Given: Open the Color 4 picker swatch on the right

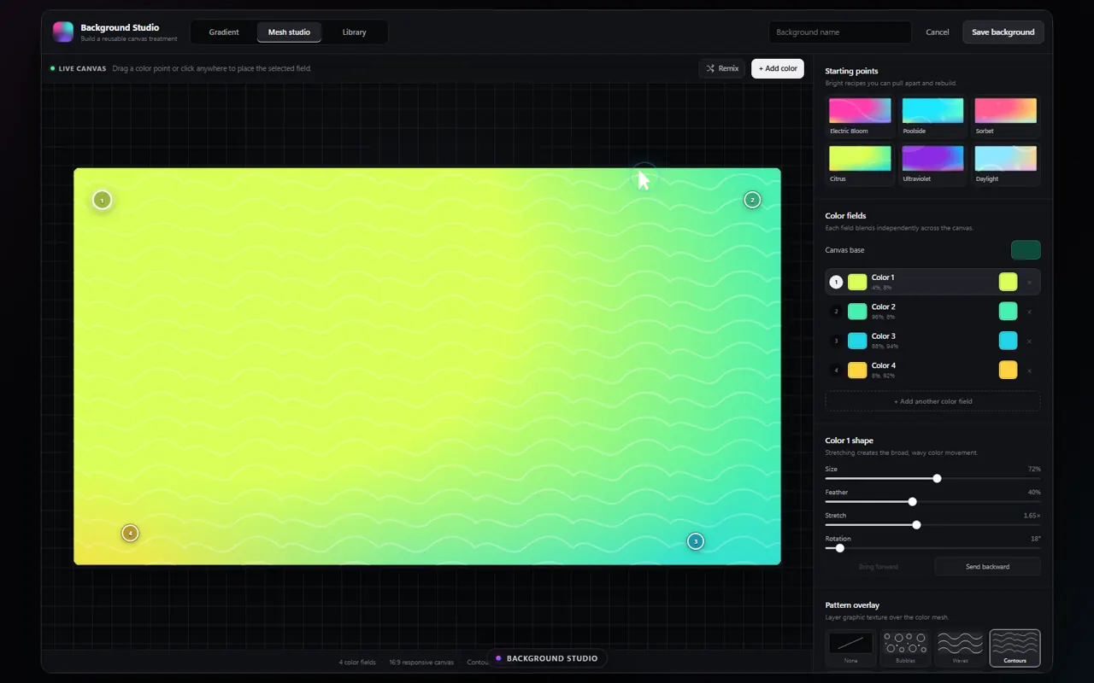Looking at the screenshot, I should coord(1008,371).
